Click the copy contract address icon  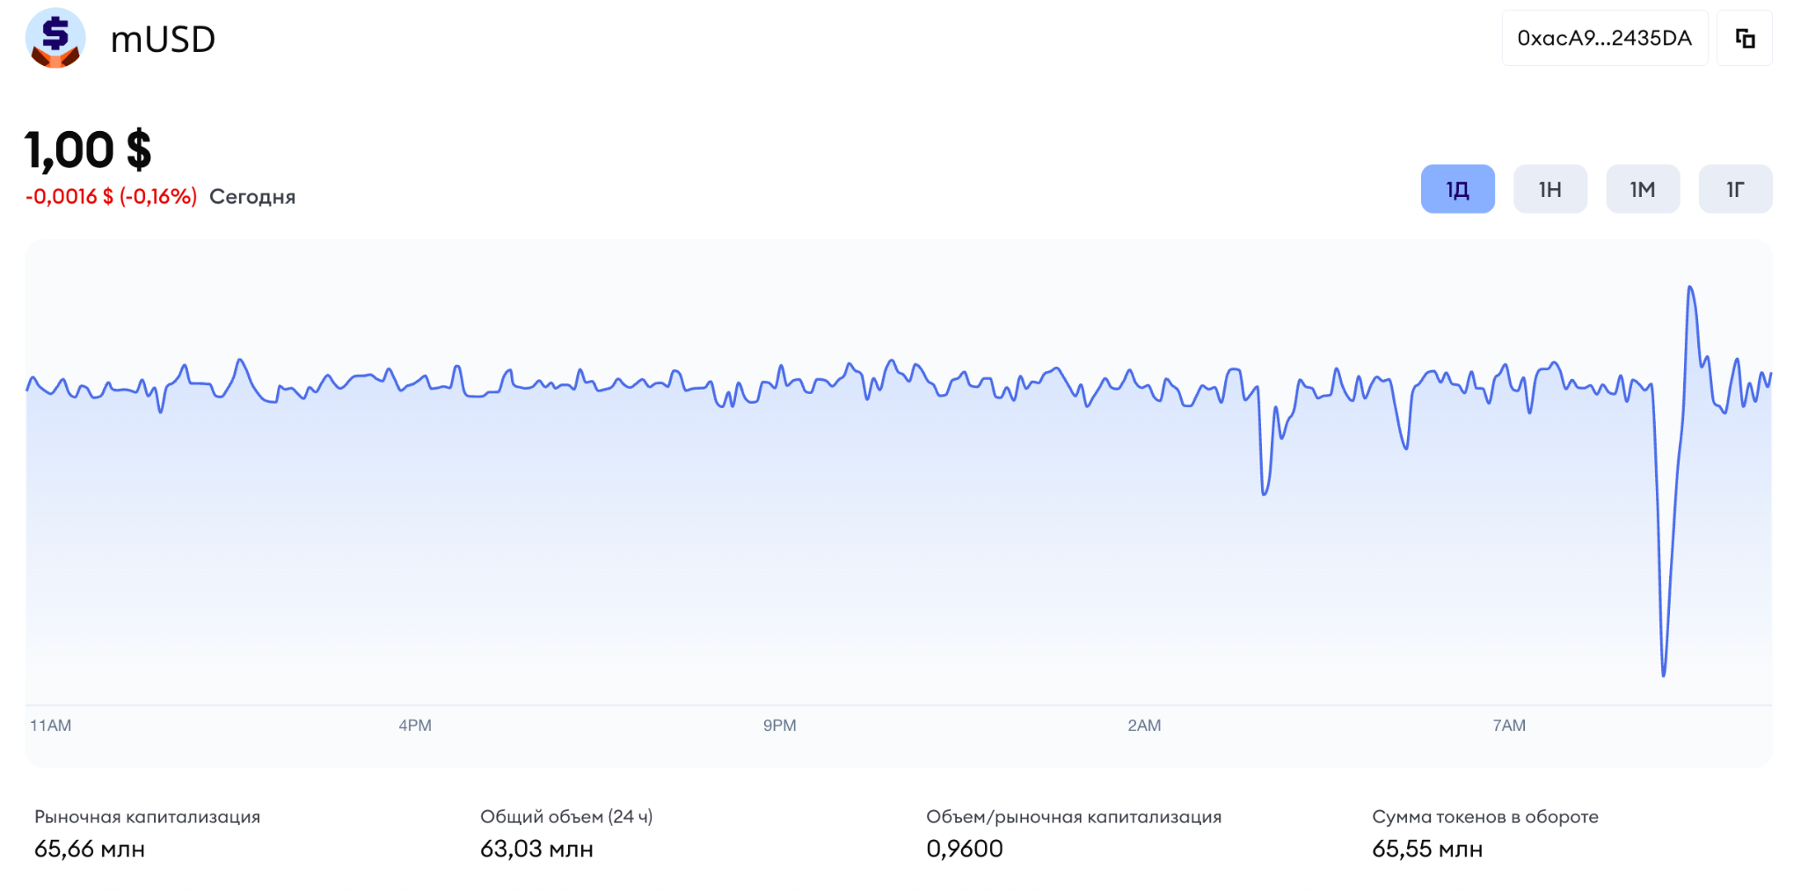[1746, 38]
